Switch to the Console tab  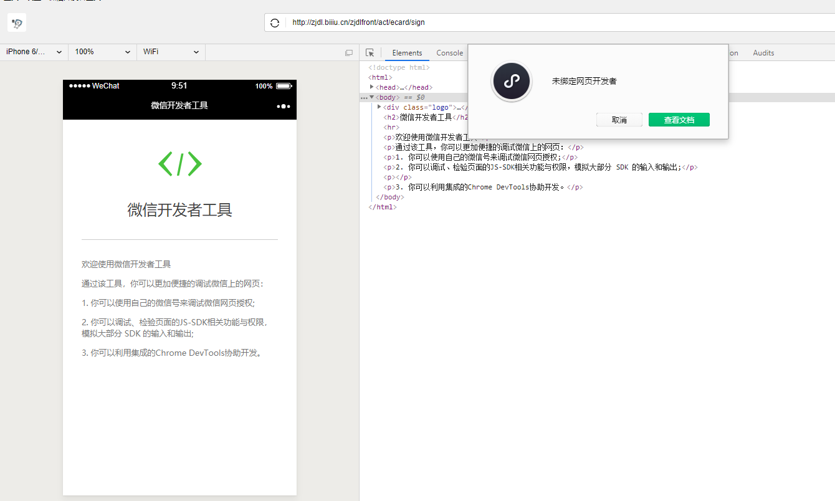point(450,53)
